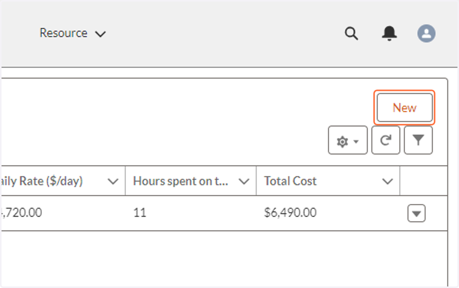The width and height of the screenshot is (459, 288).
Task: Sort by Total Cost column header
Action: [x=290, y=181]
